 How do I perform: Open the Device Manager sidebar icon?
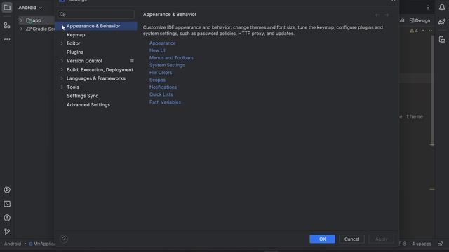442,40
